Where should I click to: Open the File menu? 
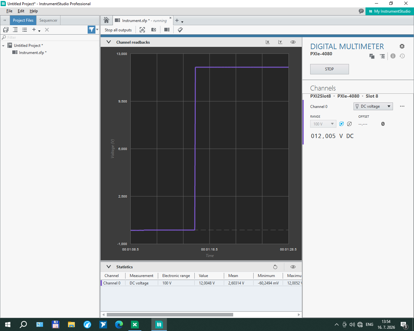tap(9, 11)
